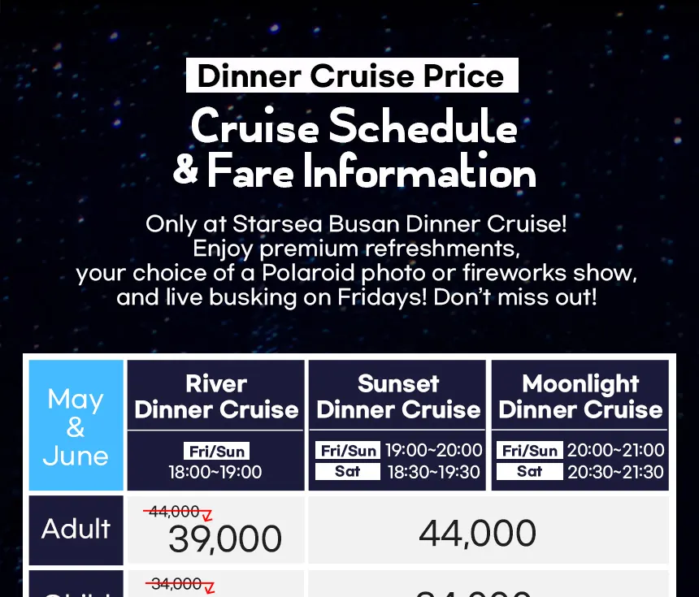The width and height of the screenshot is (699, 597).
Task: Click the 20:30~21:30 Moonlight Saturday time
Action: [x=615, y=472]
